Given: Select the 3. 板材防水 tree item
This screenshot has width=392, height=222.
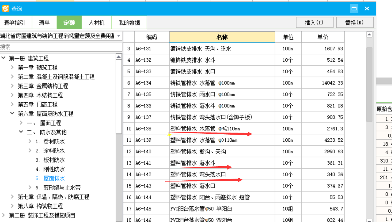Looking at the screenshot, I should click(x=50, y=160).
